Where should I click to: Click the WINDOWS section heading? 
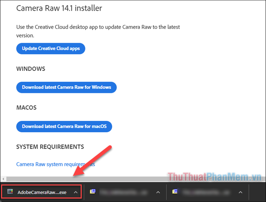coord(31,69)
